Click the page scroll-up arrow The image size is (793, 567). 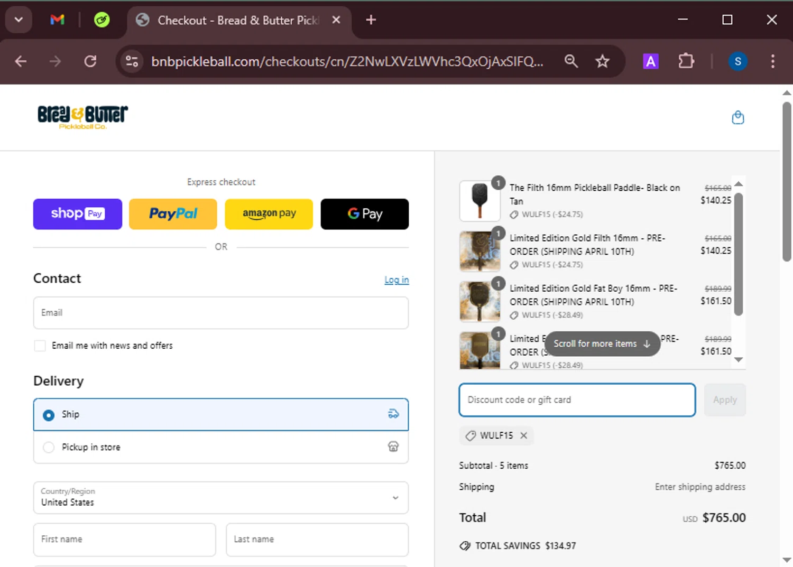(x=787, y=92)
